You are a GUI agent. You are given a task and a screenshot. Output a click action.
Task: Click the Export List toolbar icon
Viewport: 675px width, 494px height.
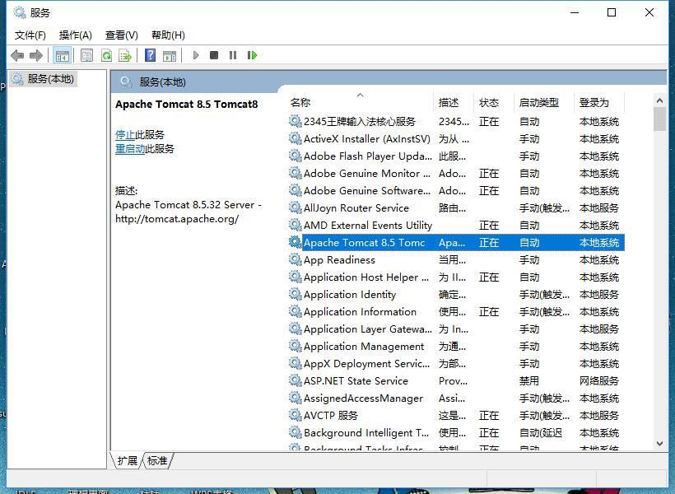(125, 55)
